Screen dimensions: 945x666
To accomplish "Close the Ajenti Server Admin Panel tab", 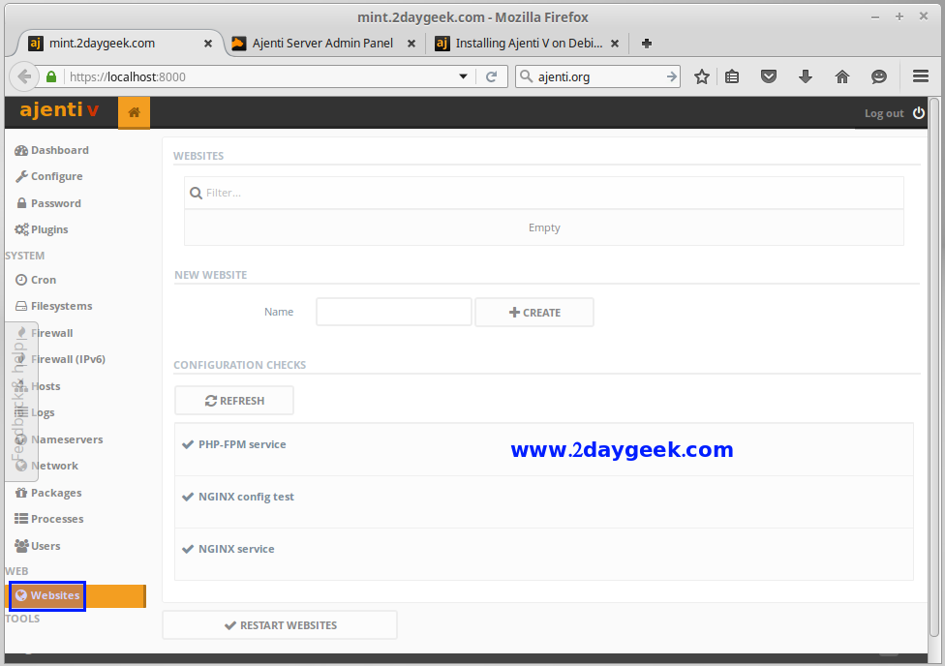I will (412, 44).
